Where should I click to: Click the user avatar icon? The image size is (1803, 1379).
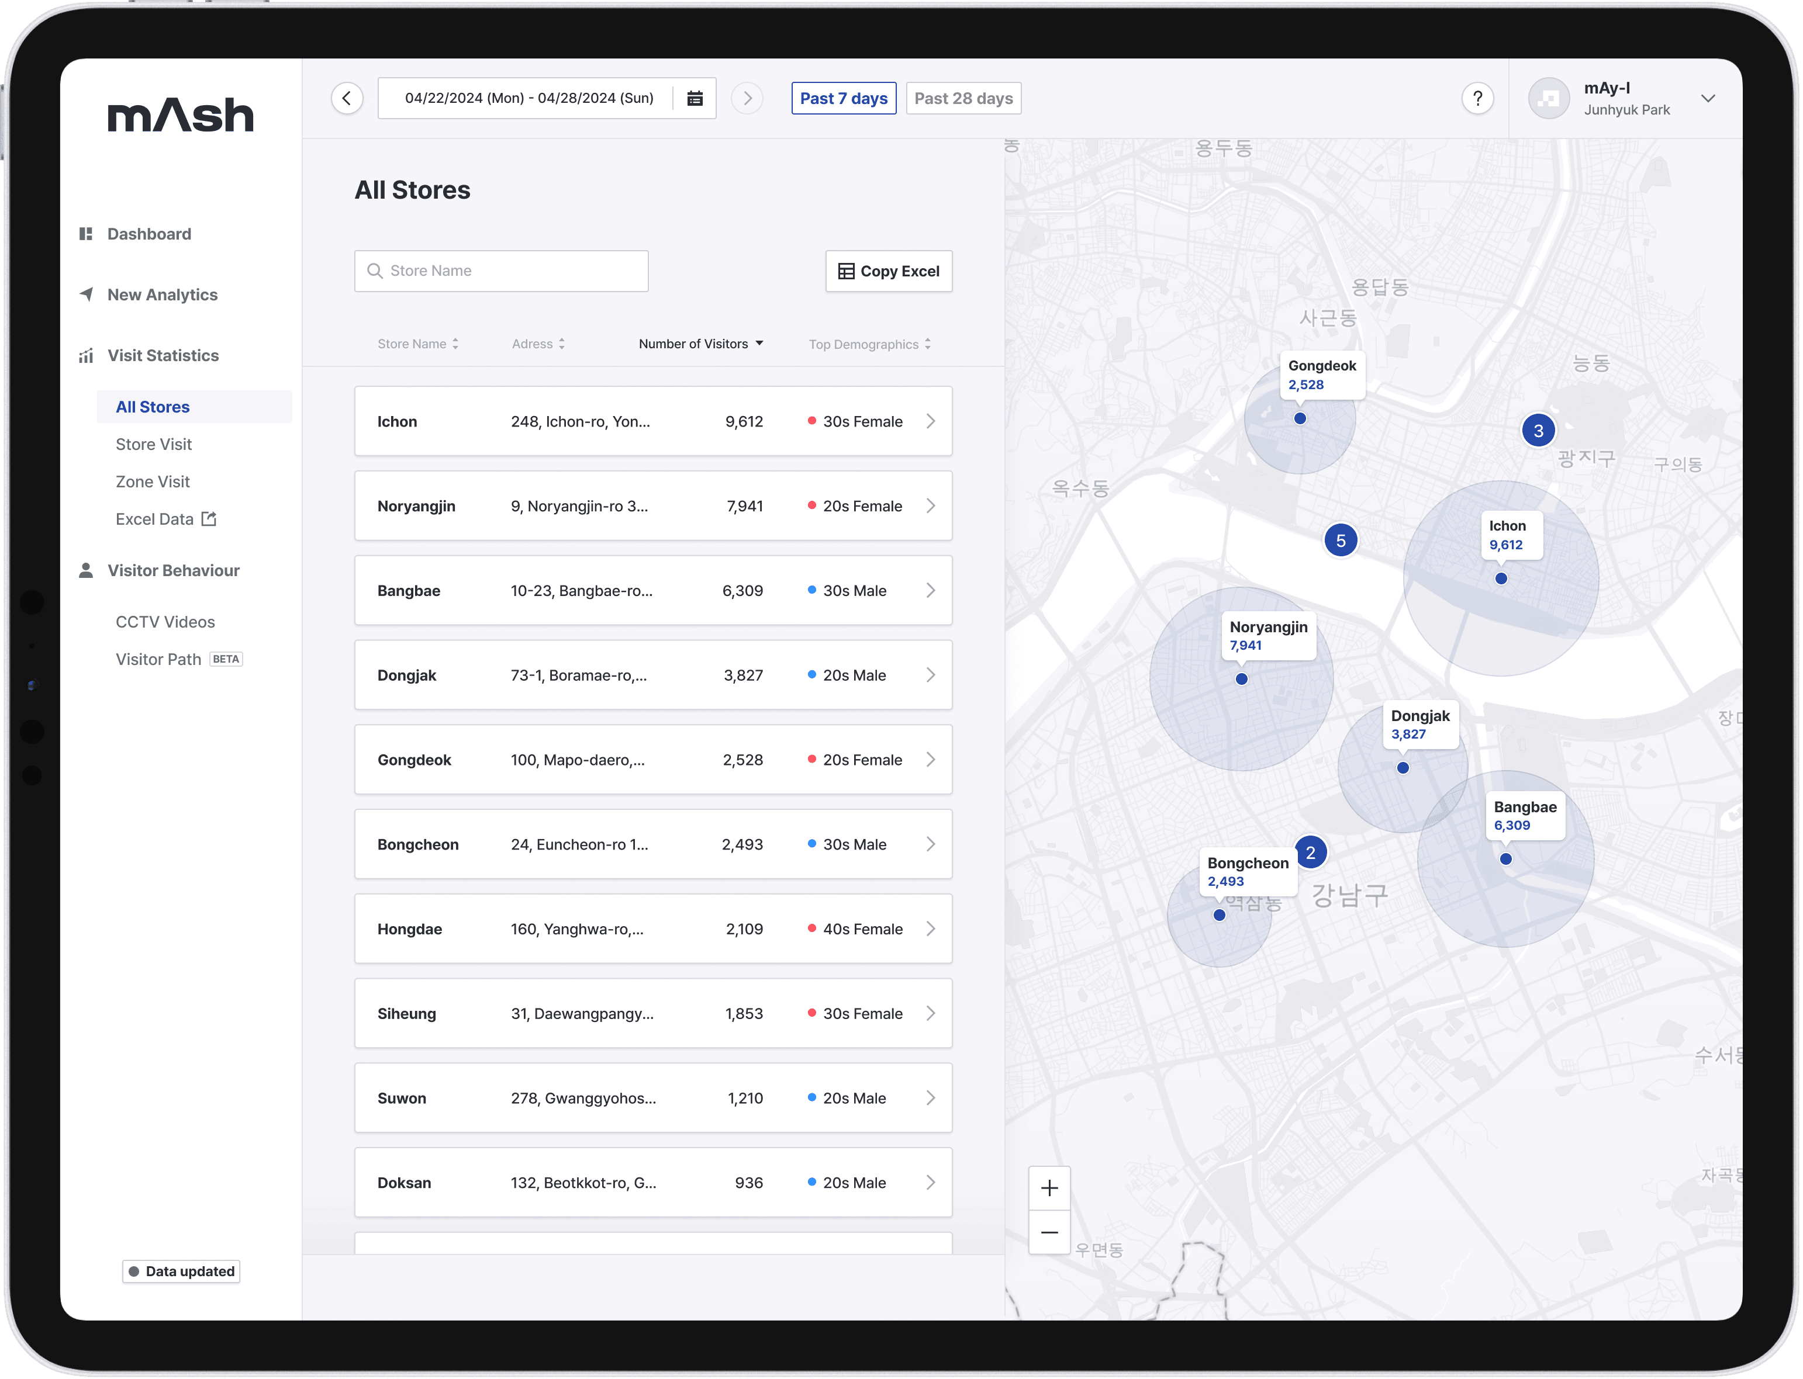pyautogui.click(x=1549, y=99)
